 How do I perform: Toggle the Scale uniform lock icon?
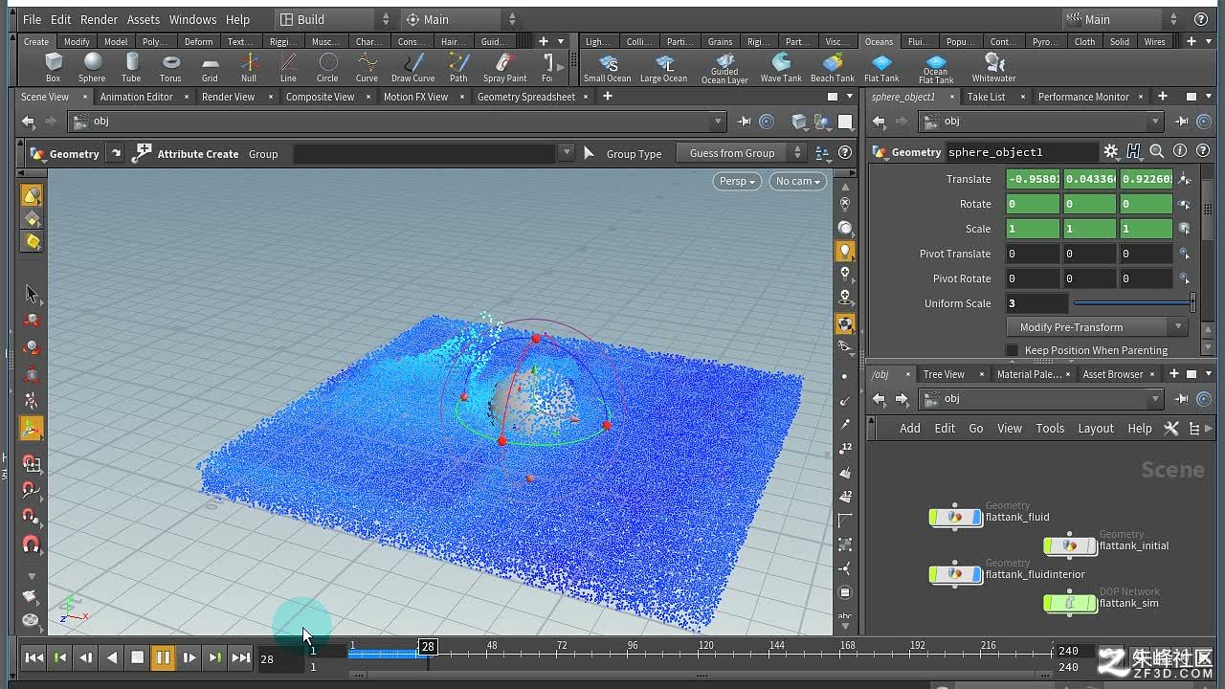[x=1185, y=229]
